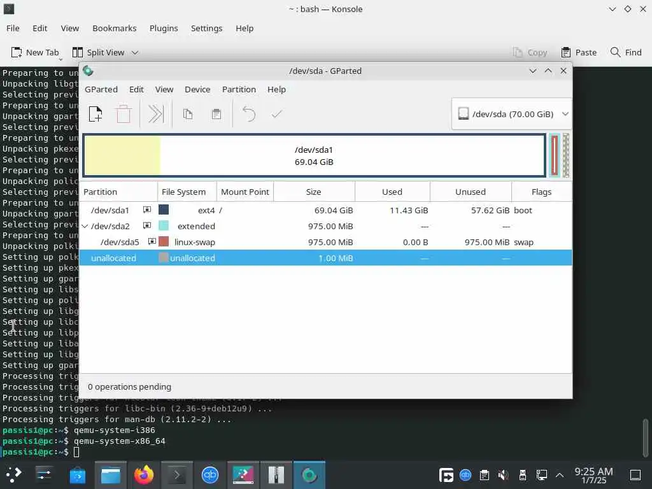This screenshot has width=652, height=489.
Task: Open the Edit menu in GParted
Action: [136, 89]
